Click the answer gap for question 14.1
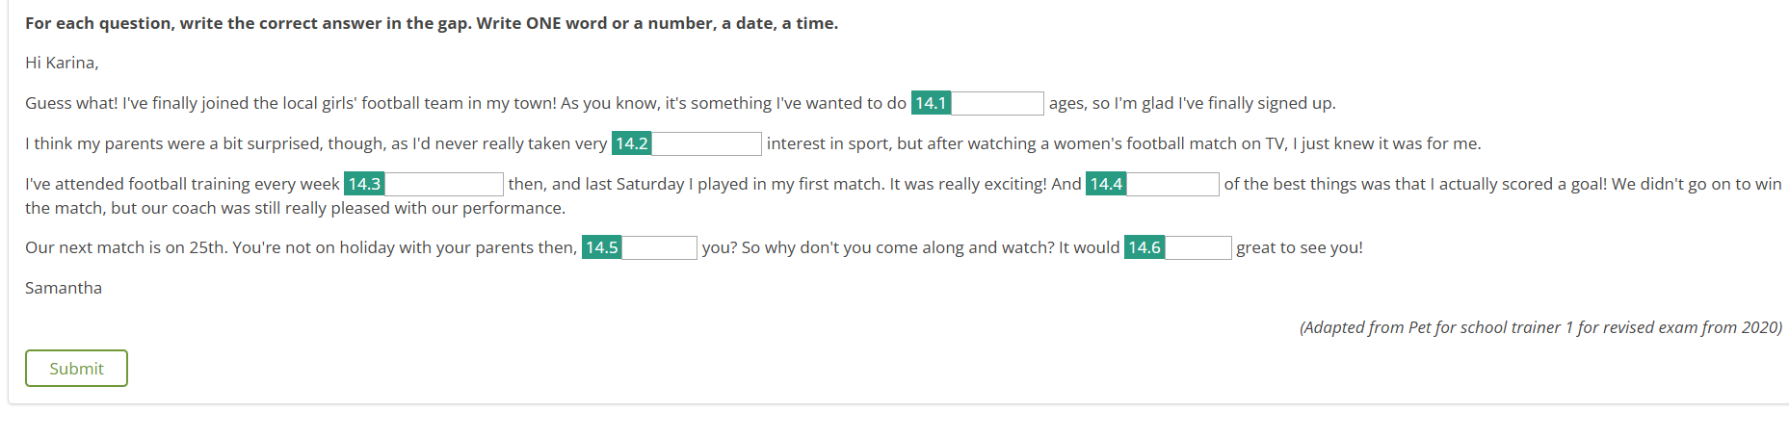1789x438 pixels. pos(996,103)
